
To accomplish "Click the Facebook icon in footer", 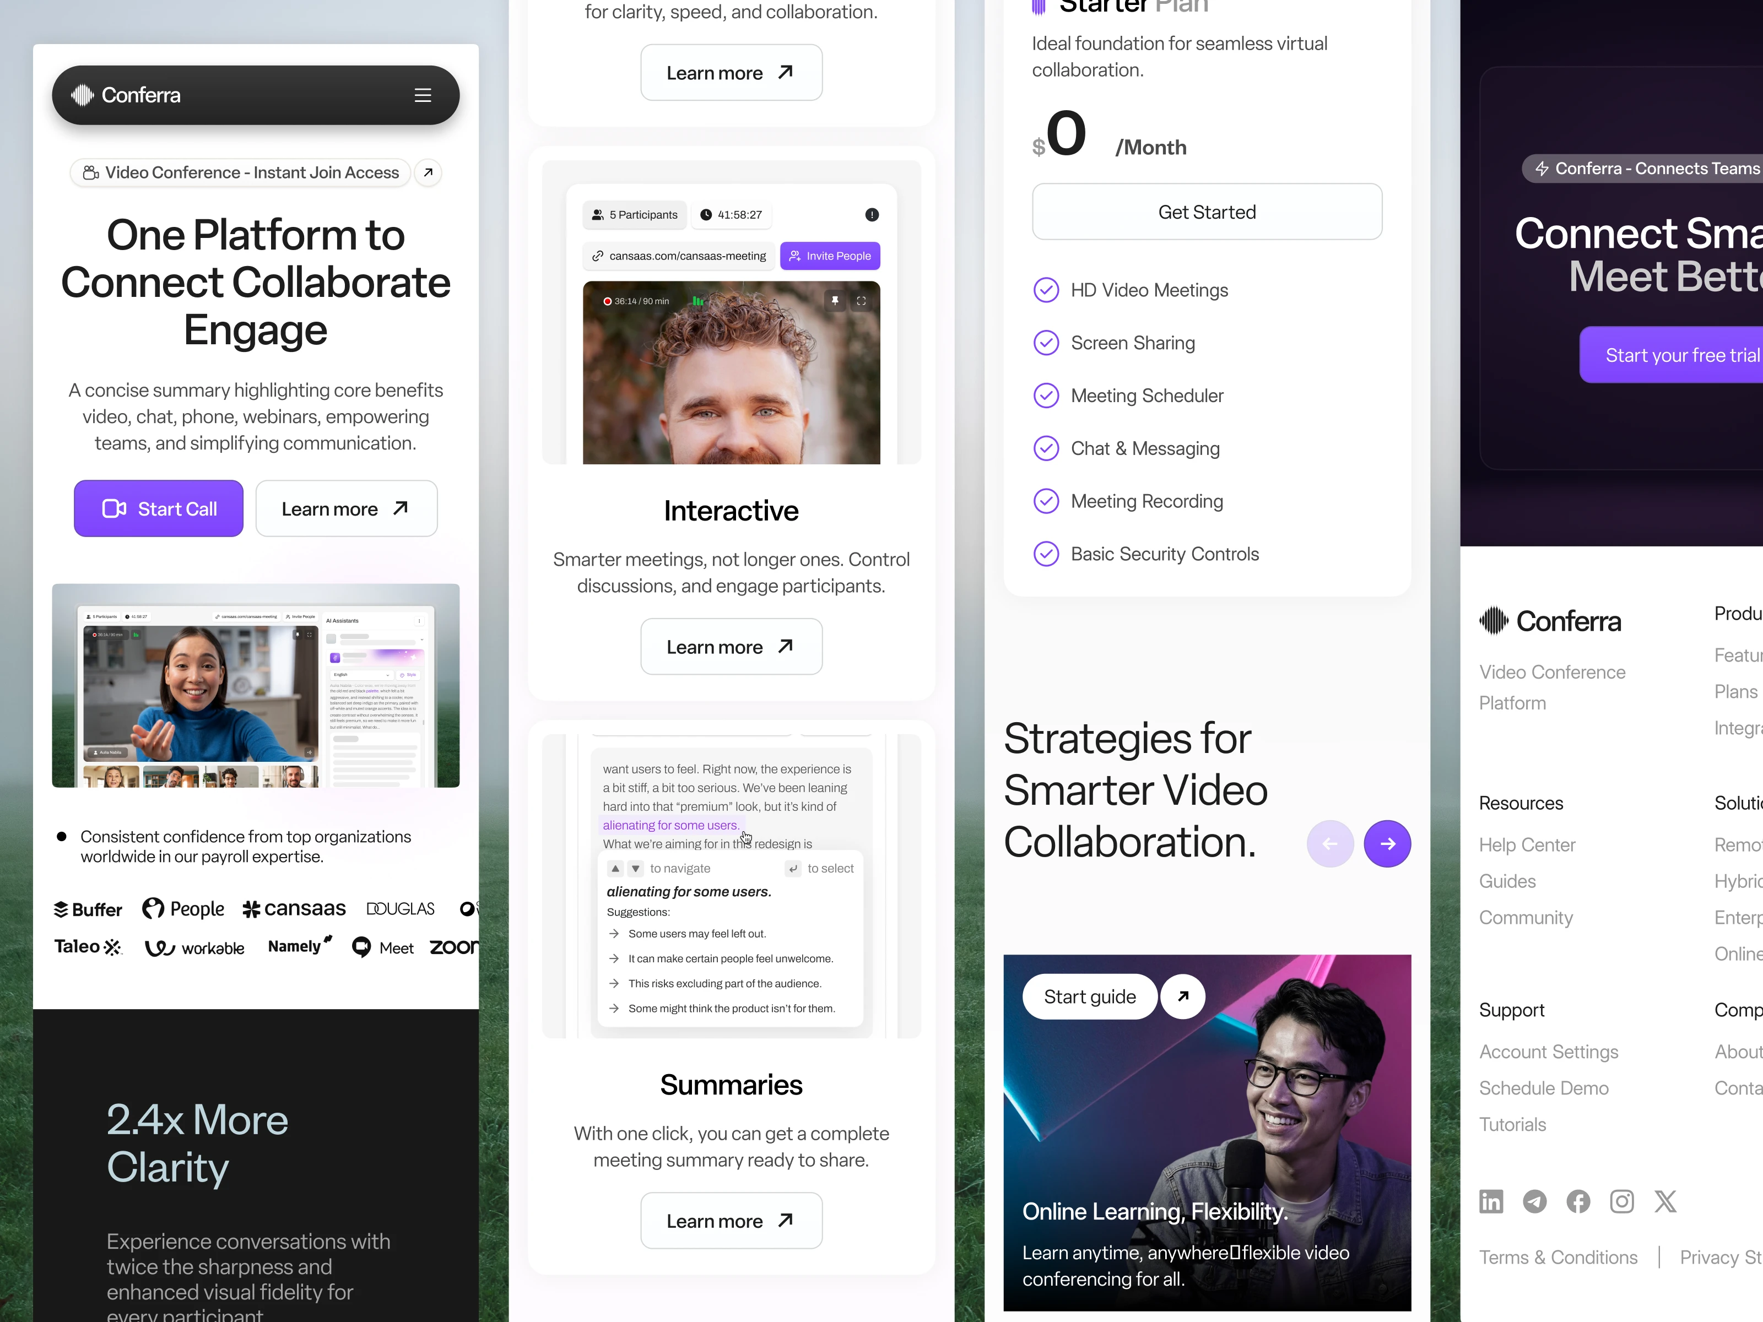I will 1578,1201.
